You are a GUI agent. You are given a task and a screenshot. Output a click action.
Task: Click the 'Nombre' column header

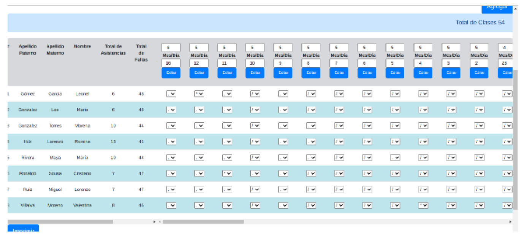[82, 46]
